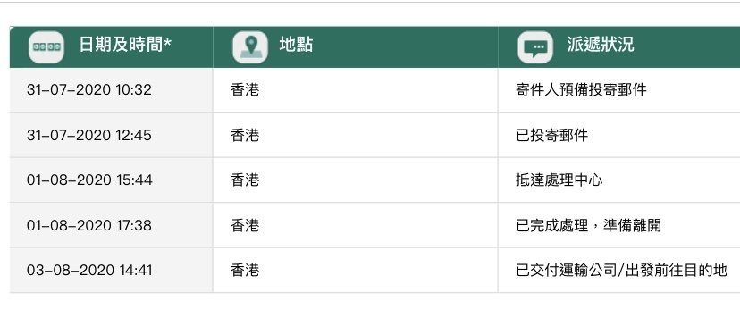Screen dimensions: 740x326
Task: Click the date 31-07-2020 10:32
Action: (x=89, y=89)
